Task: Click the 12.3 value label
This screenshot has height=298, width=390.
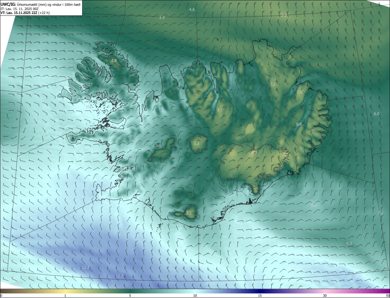Action: (x=119, y=276)
